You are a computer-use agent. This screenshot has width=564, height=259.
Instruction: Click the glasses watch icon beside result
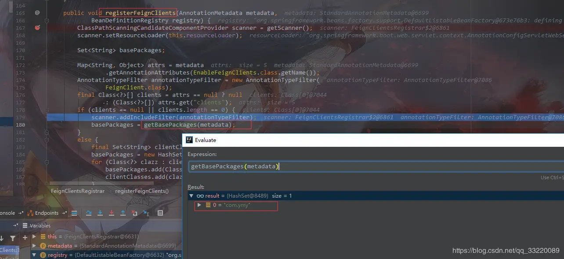tap(200, 196)
